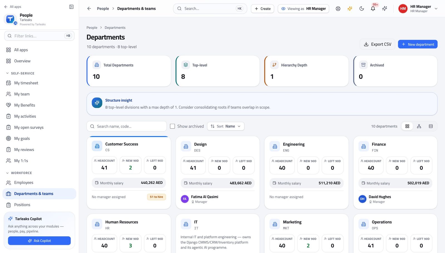Switch to dark mode moon icon
Viewport: 445px width, 253px height.
pos(362,9)
